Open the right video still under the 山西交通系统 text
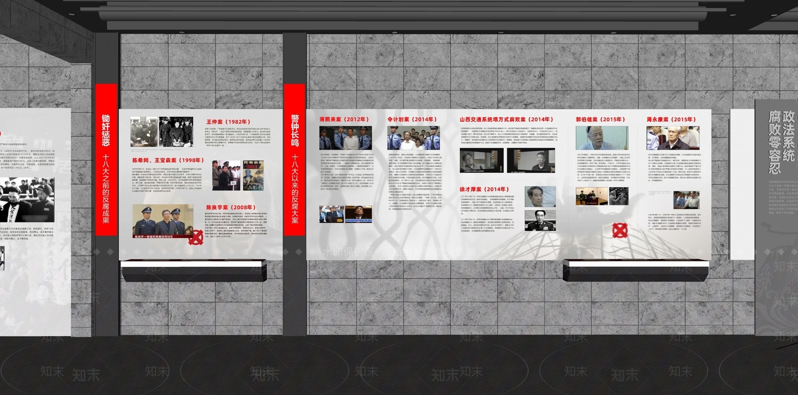The width and height of the screenshot is (798, 395). pyautogui.click(x=531, y=160)
